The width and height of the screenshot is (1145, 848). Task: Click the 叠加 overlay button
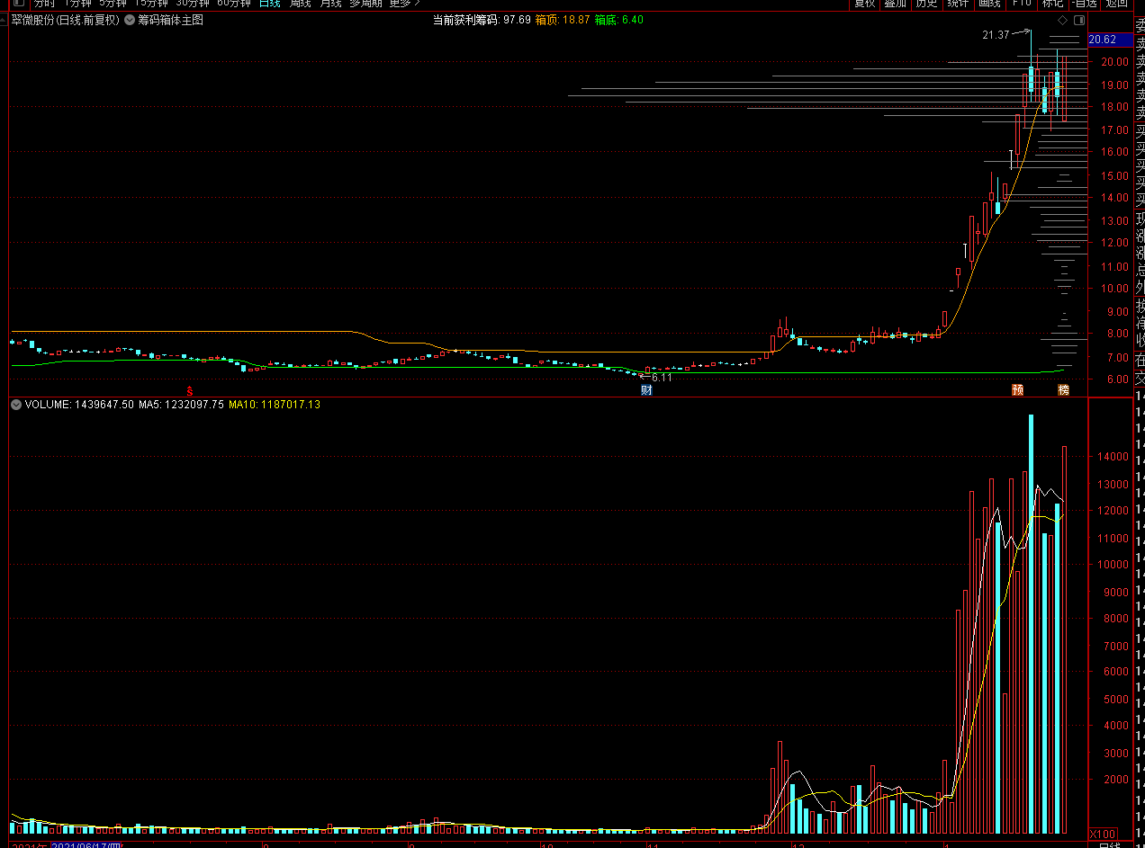pyautogui.click(x=895, y=3)
